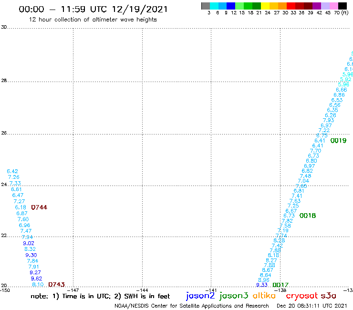Click the NOAA/NESDIS credit line
The image size is (353, 310).
(192, 306)
